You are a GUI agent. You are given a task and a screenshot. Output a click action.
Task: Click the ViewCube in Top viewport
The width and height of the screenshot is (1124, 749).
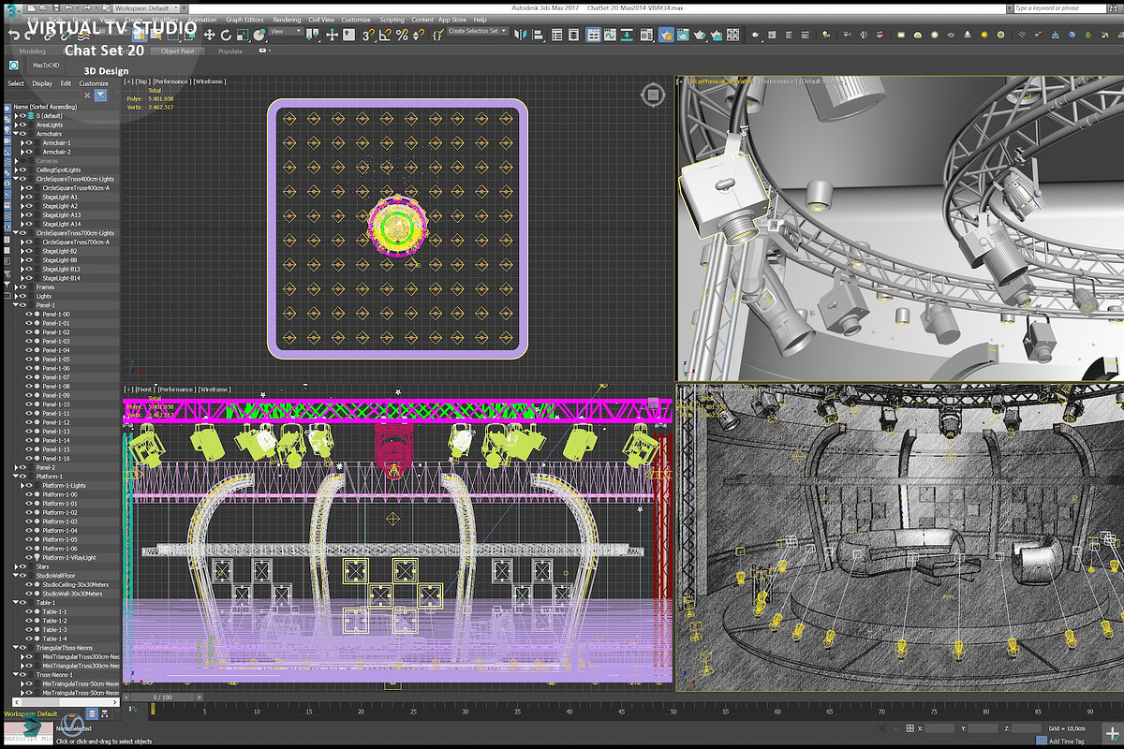click(653, 95)
